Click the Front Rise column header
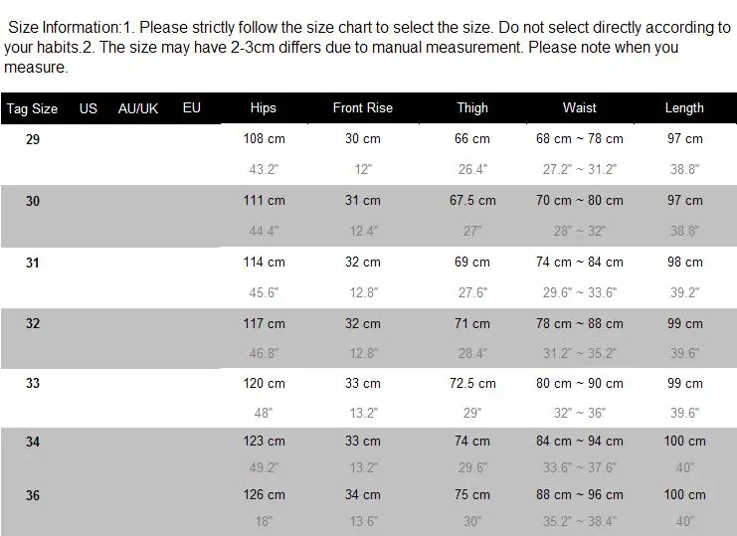Screen dimensions: 737x536 (362, 108)
